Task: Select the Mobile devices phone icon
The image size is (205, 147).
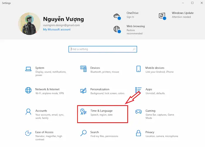Action: coord(139,69)
